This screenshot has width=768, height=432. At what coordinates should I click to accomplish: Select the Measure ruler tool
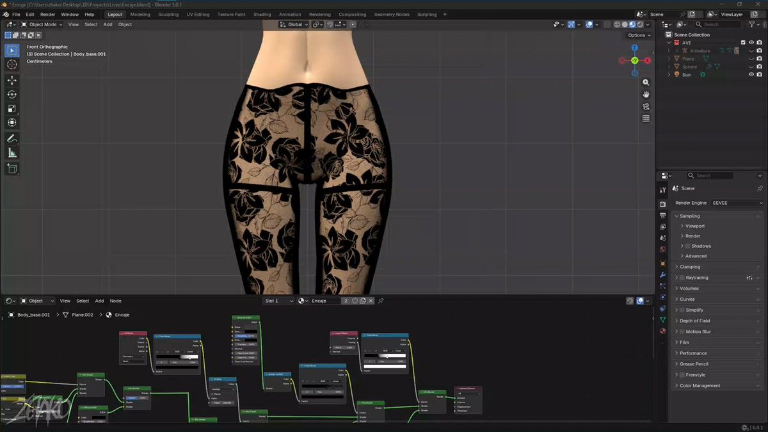(12, 153)
